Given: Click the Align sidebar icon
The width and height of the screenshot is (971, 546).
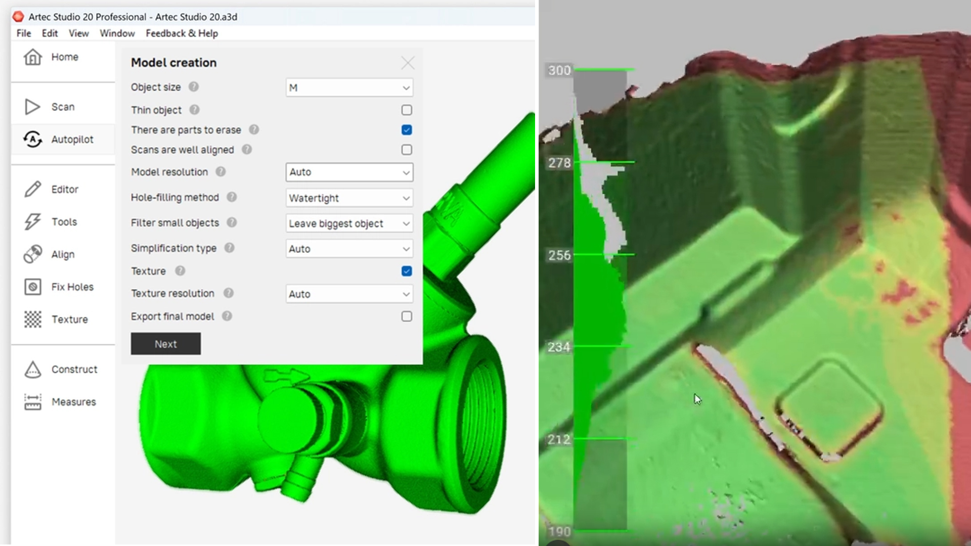Looking at the screenshot, I should click(33, 254).
